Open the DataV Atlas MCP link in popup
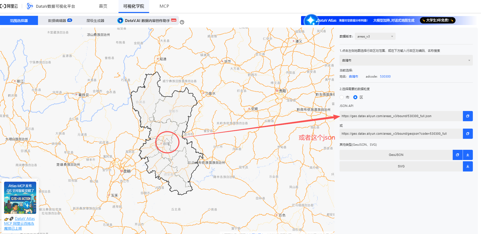 [x=19, y=223]
